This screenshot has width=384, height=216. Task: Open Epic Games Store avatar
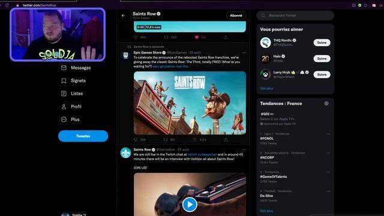point(125,55)
